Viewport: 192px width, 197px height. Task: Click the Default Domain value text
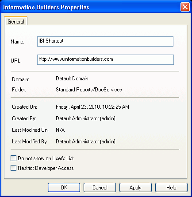(x=72, y=79)
